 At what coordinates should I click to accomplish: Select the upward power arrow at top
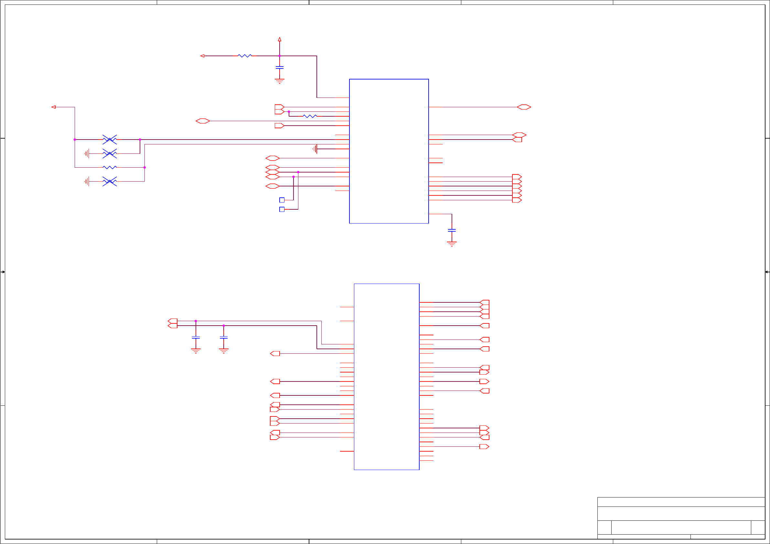tap(279, 39)
